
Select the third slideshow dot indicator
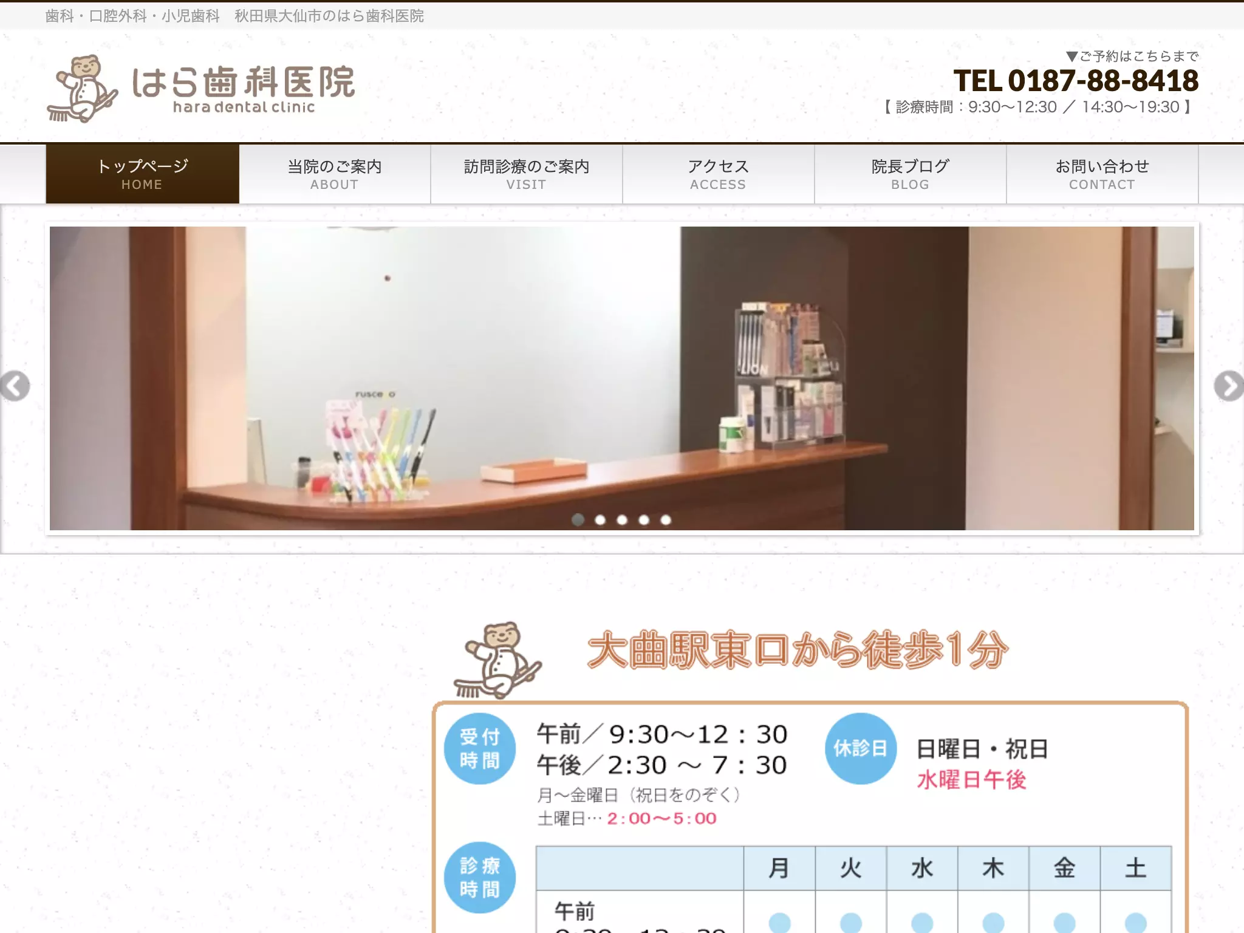[x=622, y=520]
